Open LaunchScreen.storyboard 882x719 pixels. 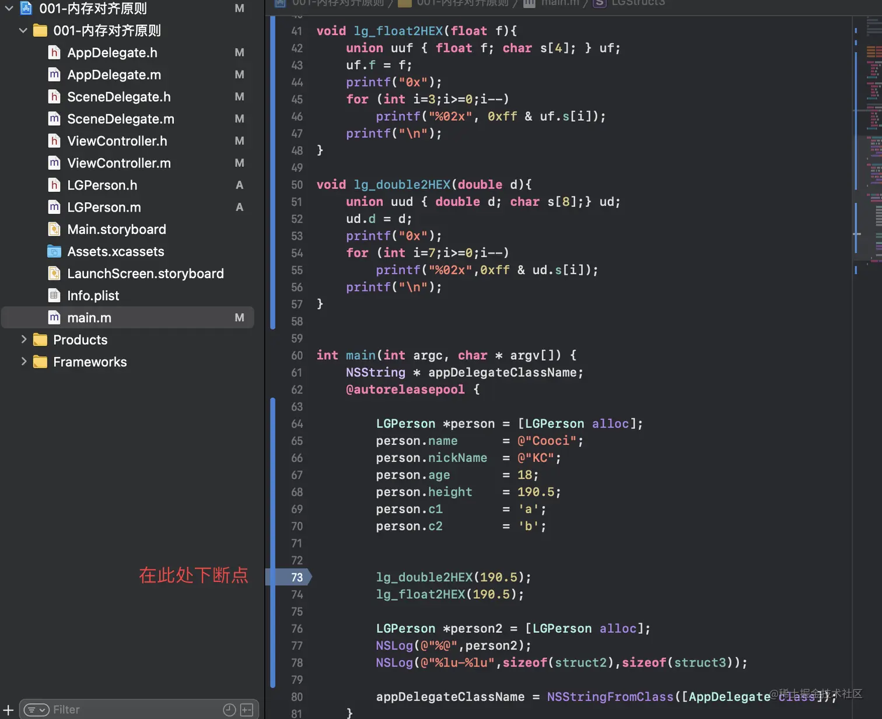tap(145, 273)
